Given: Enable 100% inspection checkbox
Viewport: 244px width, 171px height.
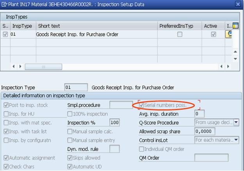Looking at the screenshot, I should 70,114.
